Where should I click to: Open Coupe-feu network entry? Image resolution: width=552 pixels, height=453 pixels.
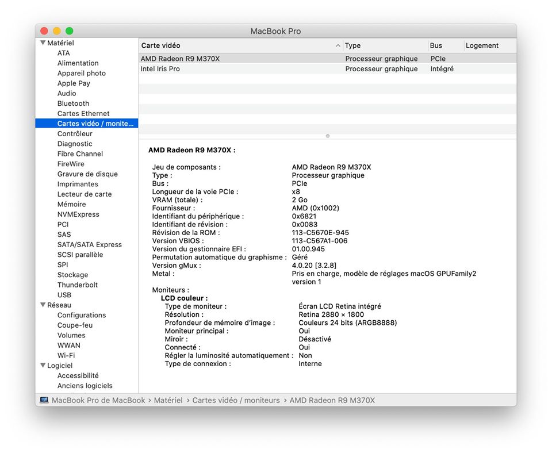(x=75, y=325)
